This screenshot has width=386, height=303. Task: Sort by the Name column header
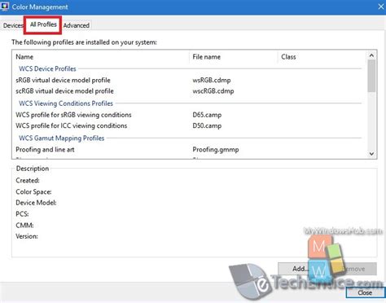pyautogui.click(x=101, y=57)
